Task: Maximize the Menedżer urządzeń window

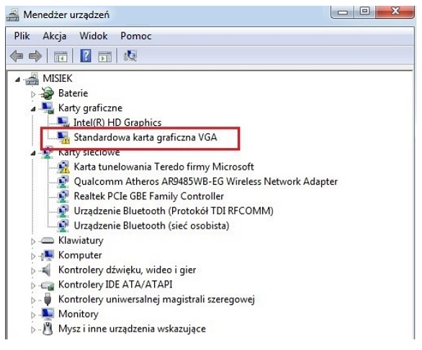Action: (x=364, y=11)
